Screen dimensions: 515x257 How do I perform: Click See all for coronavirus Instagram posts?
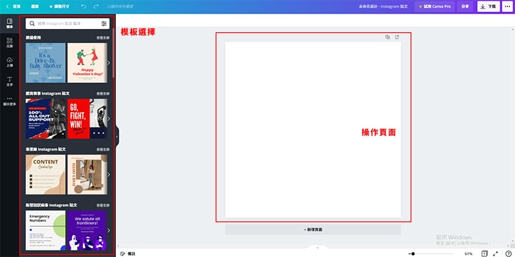coord(103,205)
